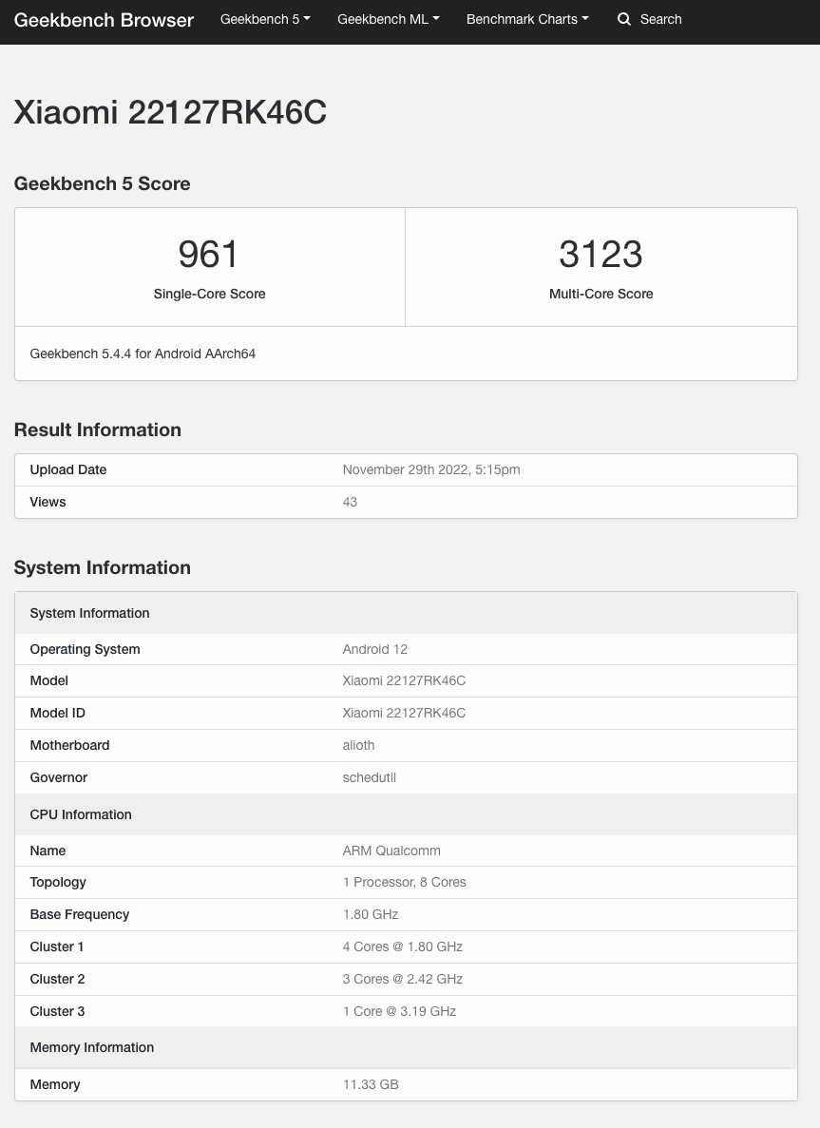The width and height of the screenshot is (820, 1128).
Task: Select the motherboard value alioth
Action: 358,745
